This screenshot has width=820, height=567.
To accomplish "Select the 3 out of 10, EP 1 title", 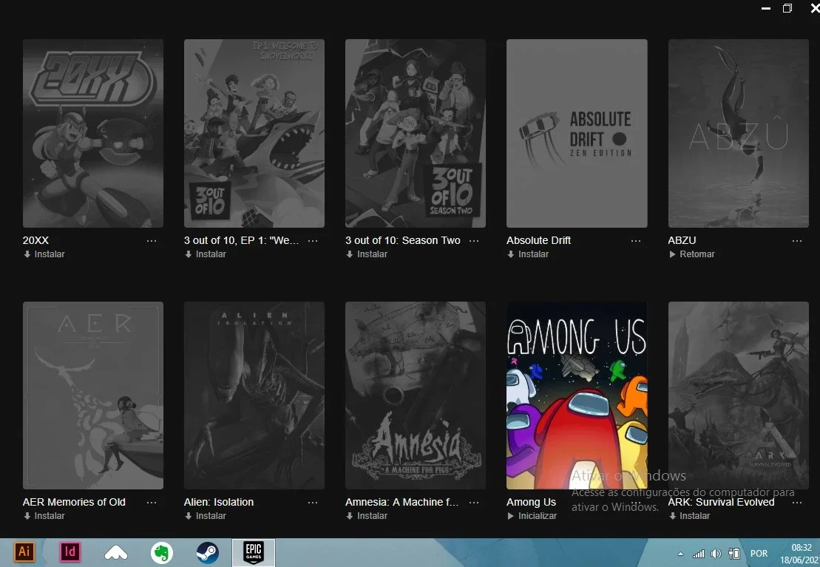I will tap(242, 240).
